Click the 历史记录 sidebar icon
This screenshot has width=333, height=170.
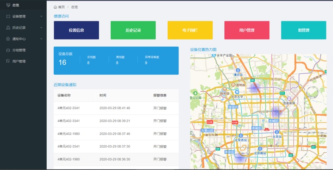click(8, 28)
